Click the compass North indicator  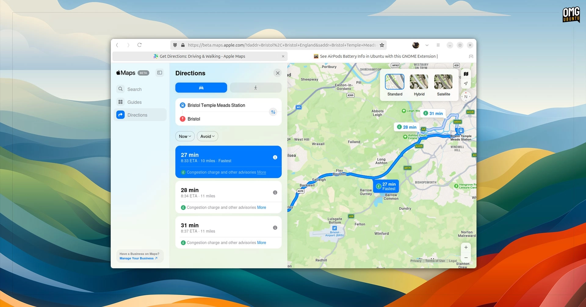coord(466,97)
